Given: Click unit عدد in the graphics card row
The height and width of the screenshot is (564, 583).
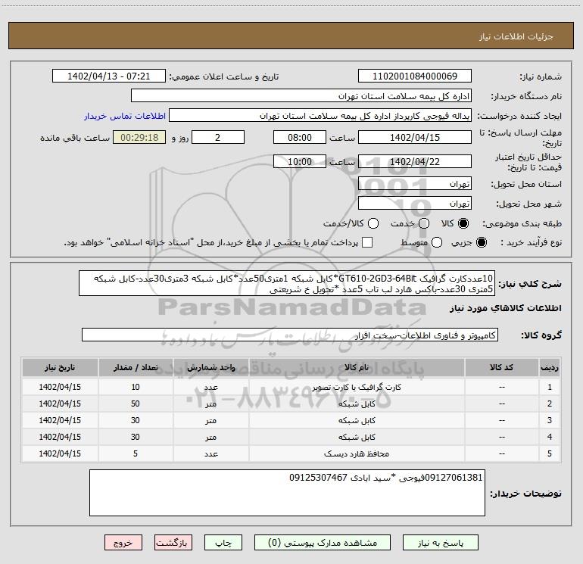Looking at the screenshot, I should click(x=210, y=387).
